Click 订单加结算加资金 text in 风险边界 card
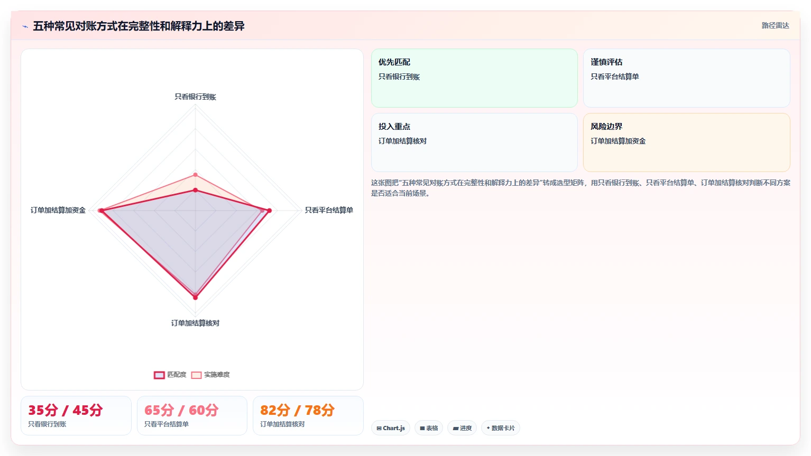 (618, 141)
